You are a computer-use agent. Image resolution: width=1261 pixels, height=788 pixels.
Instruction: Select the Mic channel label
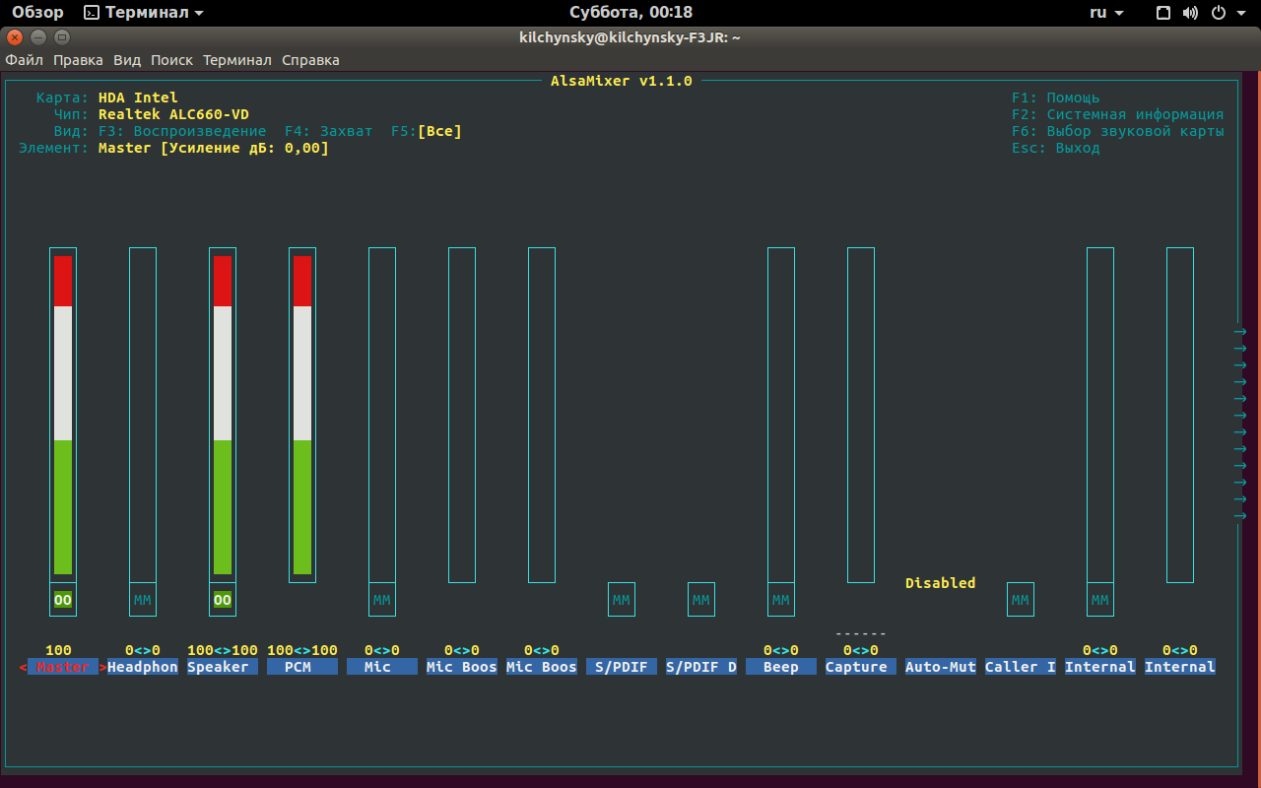382,667
